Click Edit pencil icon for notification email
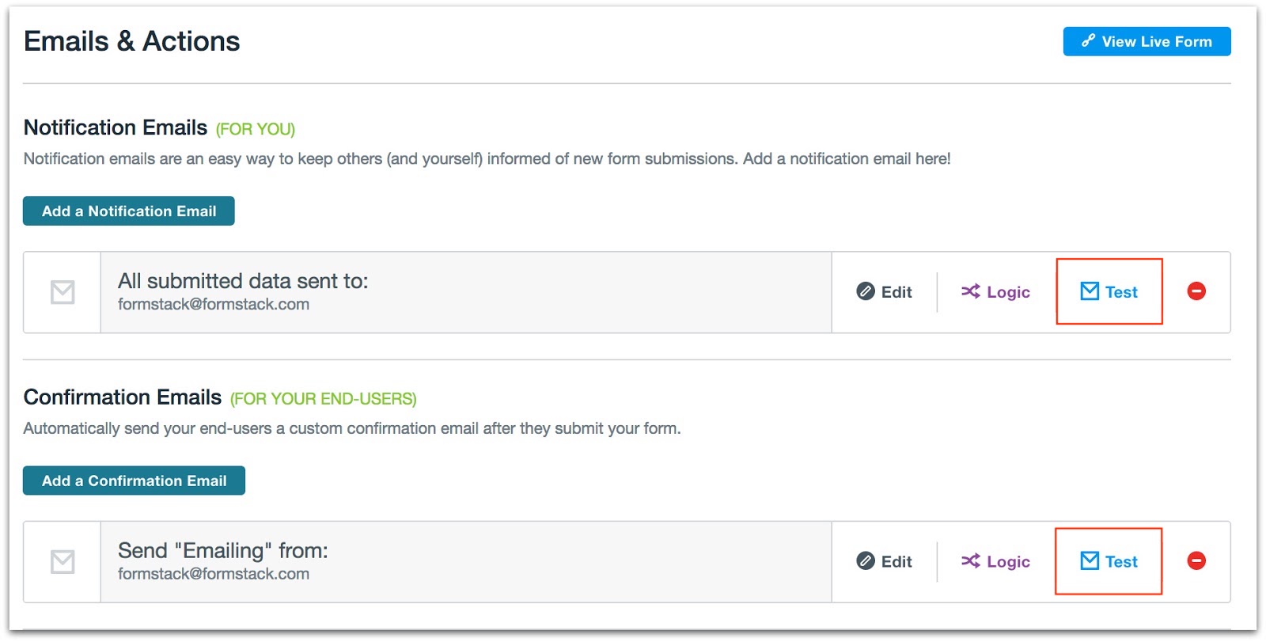Viewport: 1266px width, 642px height. click(x=866, y=291)
